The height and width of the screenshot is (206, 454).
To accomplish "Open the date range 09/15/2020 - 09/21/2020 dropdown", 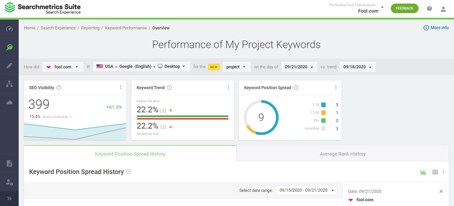I will pos(306,190).
